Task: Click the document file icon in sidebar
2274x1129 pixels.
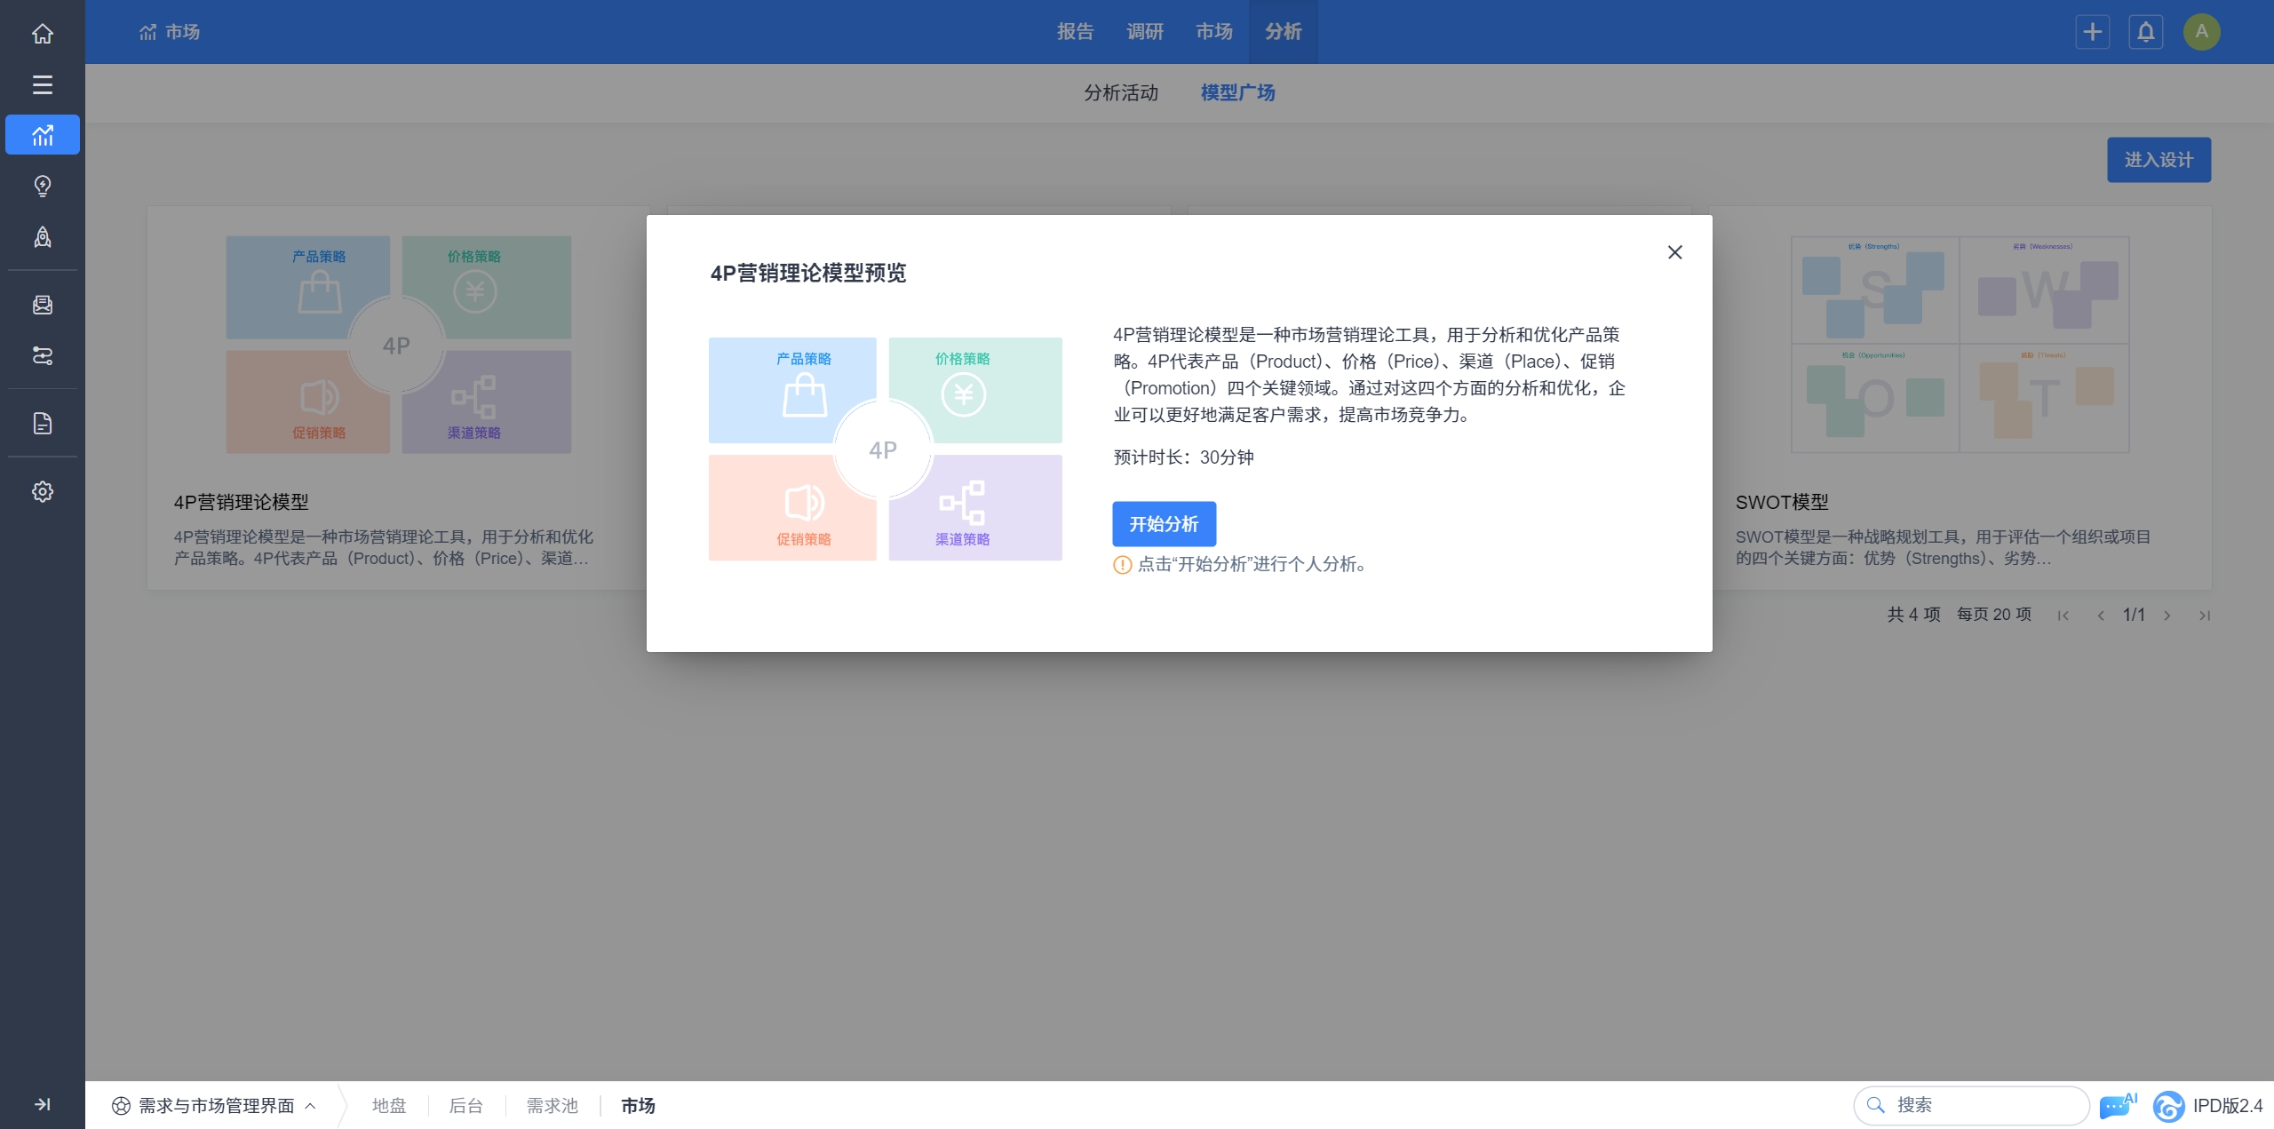Action: tap(42, 424)
